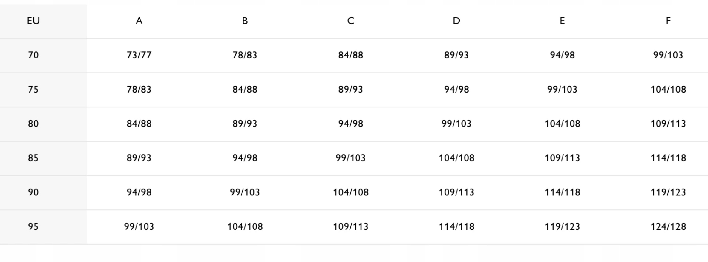
Task: Click size 90 cup F value
Action: coord(668,192)
